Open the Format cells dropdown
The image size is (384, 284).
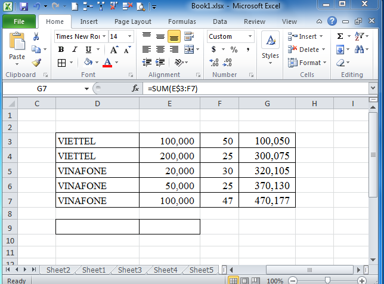point(325,63)
